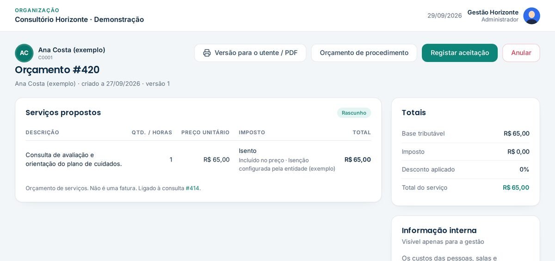This screenshot has height=261, width=555.
Task: Open Versão para o utente / PDF
Action: (x=250, y=53)
